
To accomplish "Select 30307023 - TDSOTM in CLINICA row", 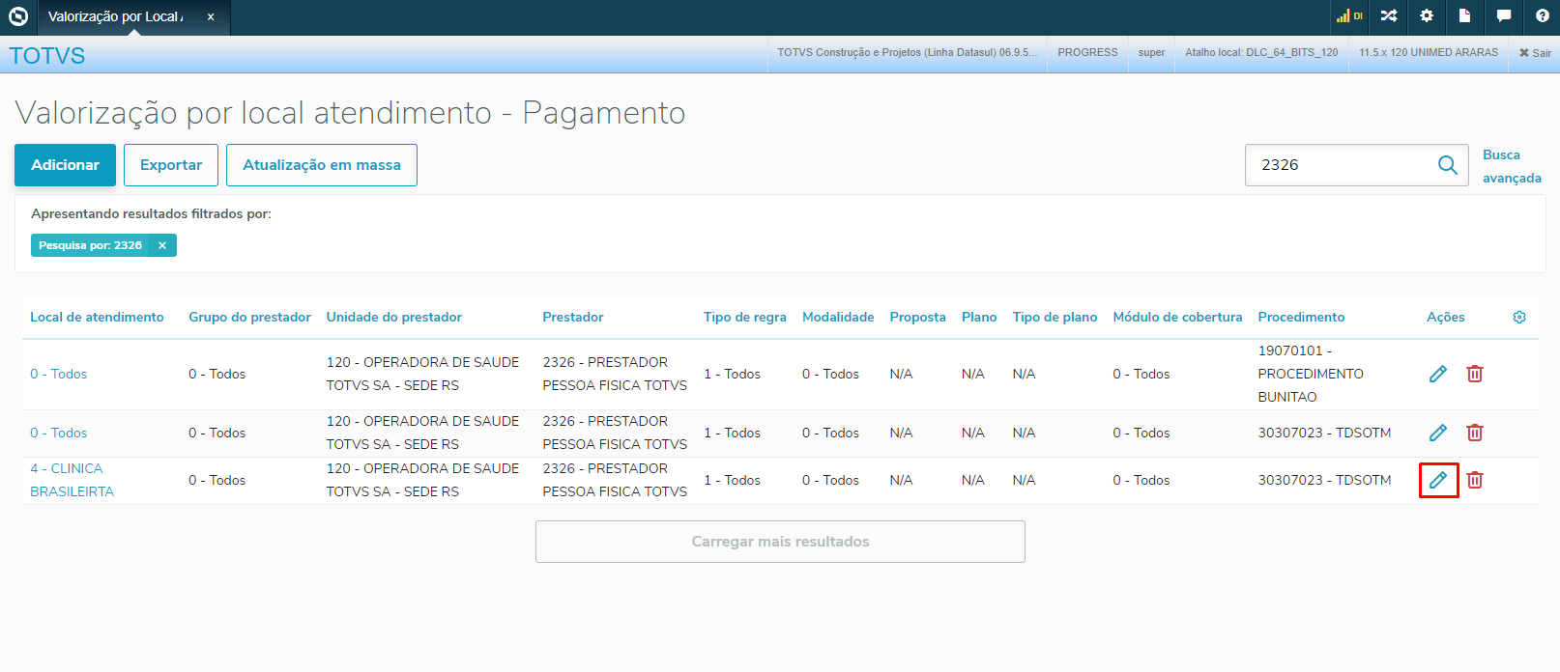I will click(x=1324, y=480).
